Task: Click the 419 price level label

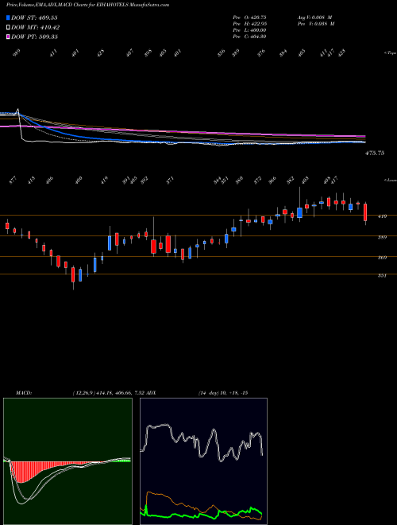Action: [x=382, y=216]
